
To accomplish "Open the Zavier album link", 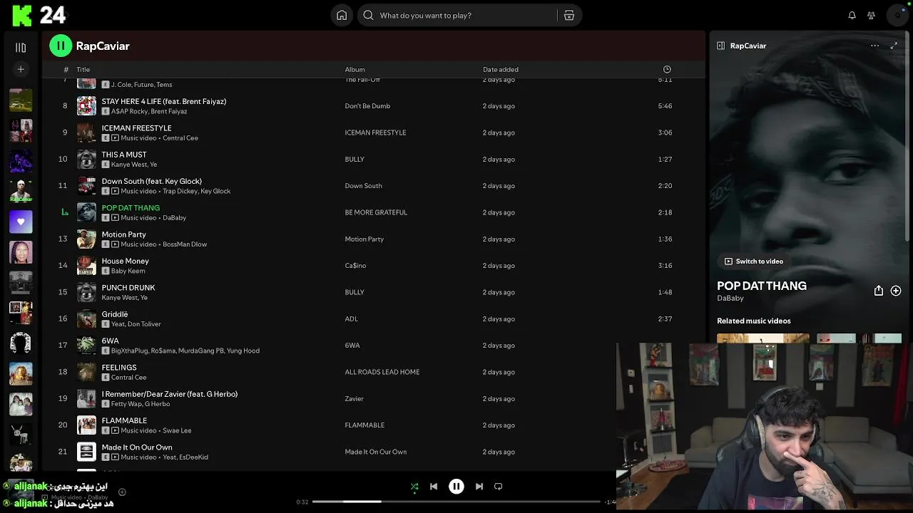I will (354, 399).
